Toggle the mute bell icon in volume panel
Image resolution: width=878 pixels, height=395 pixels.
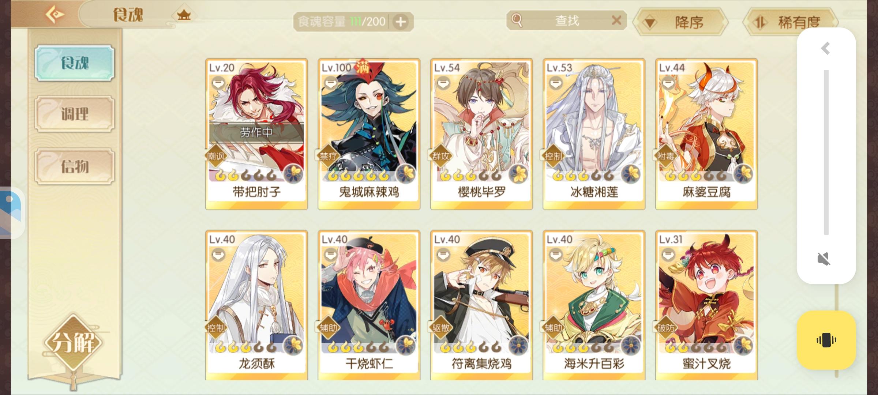824,259
